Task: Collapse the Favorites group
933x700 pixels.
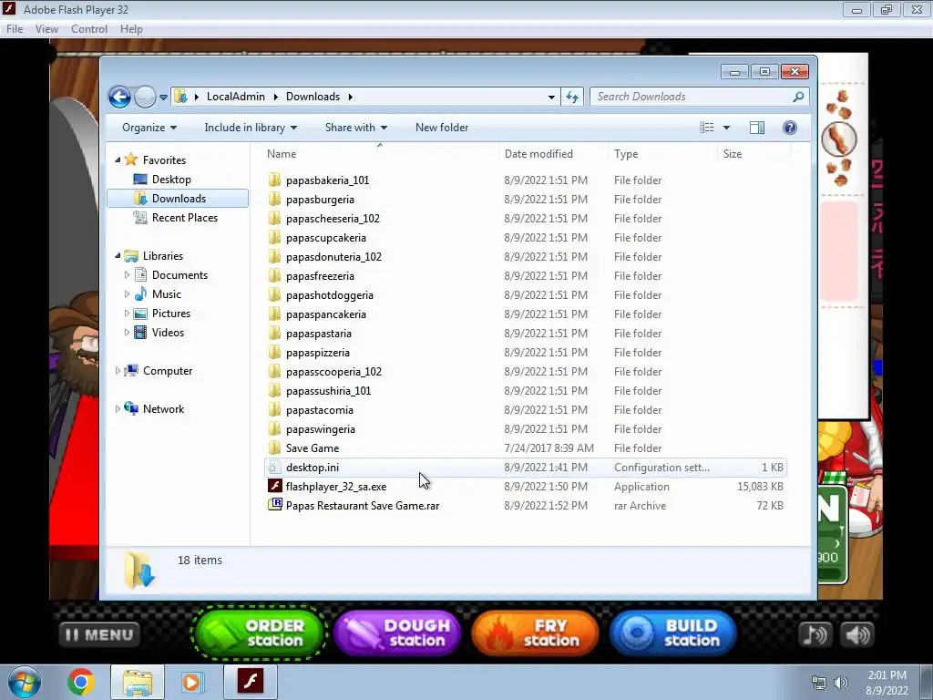Action: coord(118,160)
